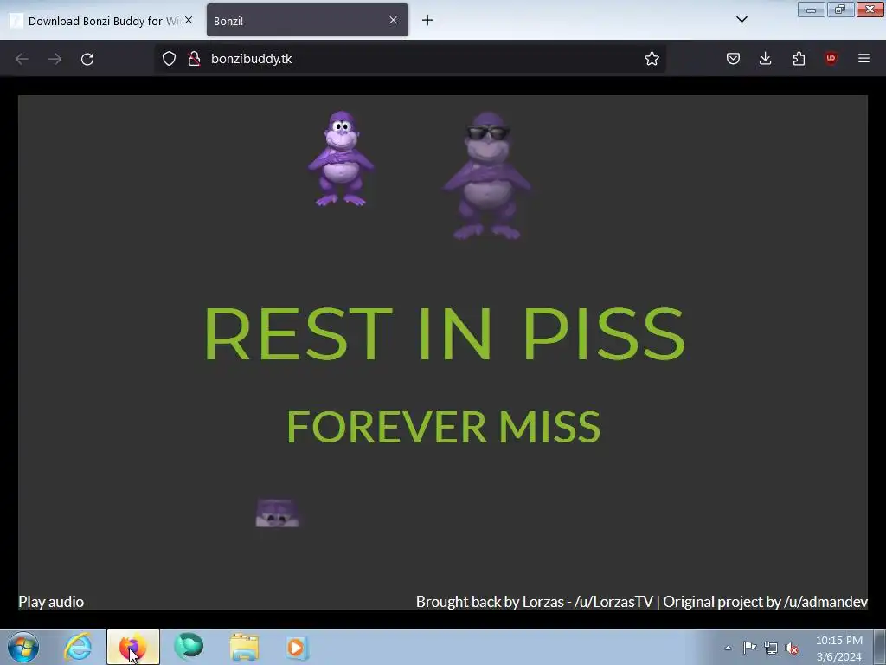
Task: Select the Bonzi! tab
Action: (307, 21)
